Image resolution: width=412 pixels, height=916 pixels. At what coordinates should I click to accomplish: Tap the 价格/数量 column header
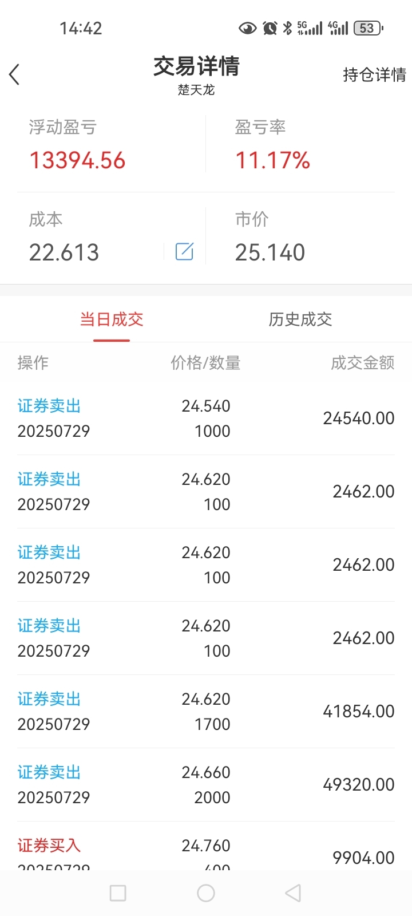(205, 363)
